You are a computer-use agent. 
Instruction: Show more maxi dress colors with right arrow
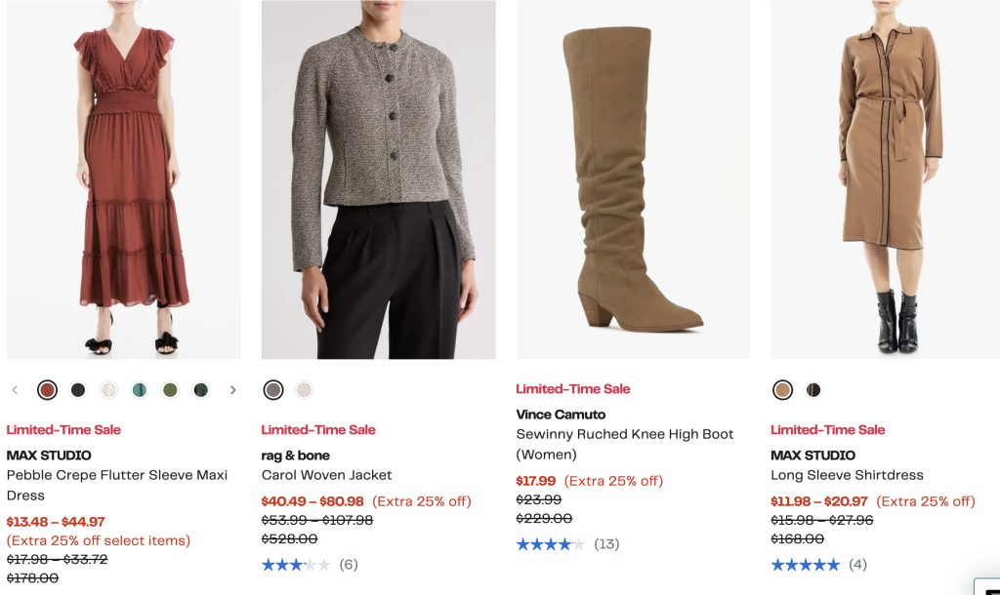coord(232,390)
